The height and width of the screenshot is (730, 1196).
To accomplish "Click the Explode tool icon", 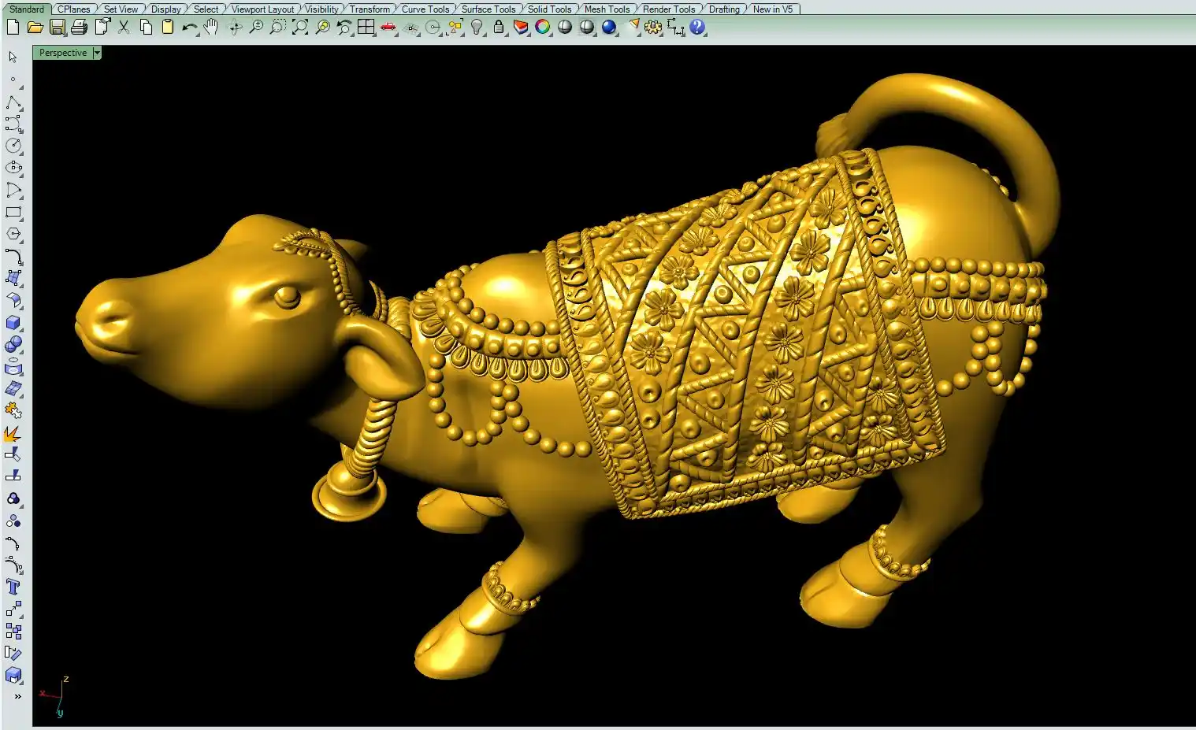I will 13,434.
